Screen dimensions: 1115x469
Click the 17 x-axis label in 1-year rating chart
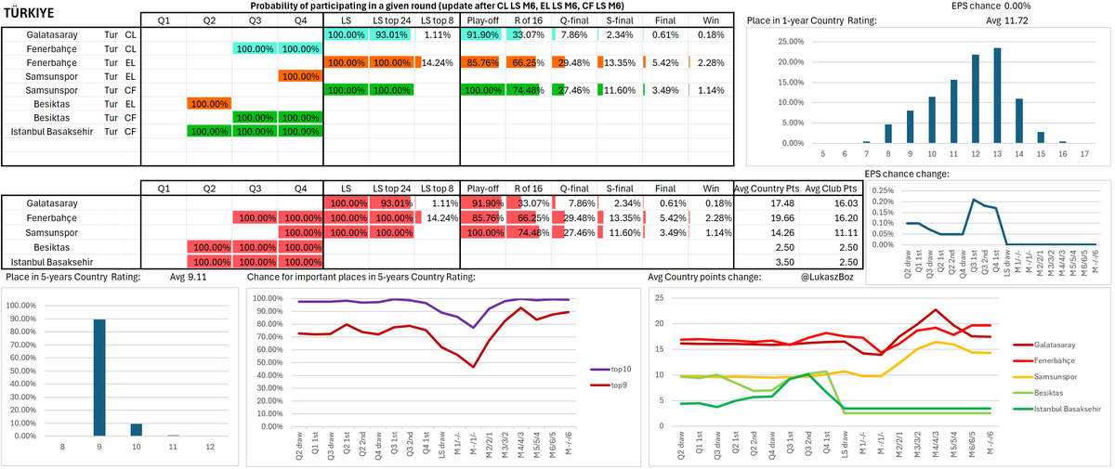click(1085, 155)
